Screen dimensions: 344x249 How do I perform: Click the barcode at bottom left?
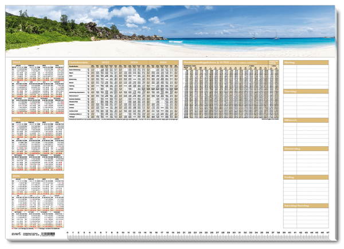[x=48, y=235]
